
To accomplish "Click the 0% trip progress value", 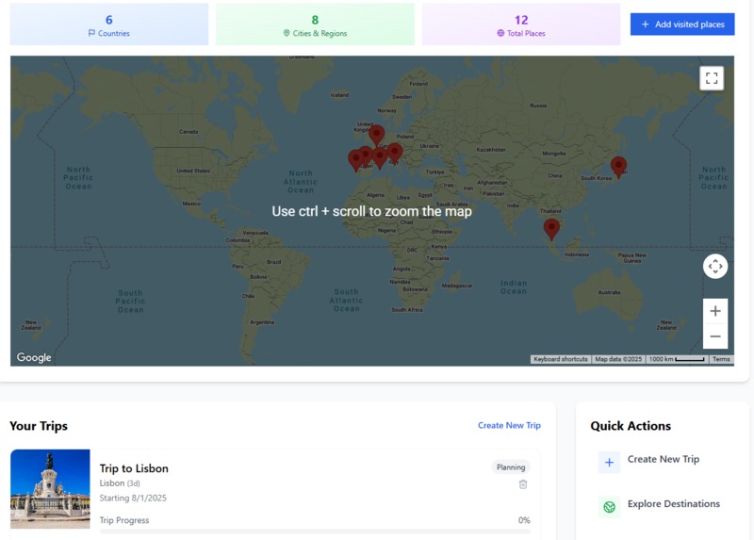I will 524,520.
